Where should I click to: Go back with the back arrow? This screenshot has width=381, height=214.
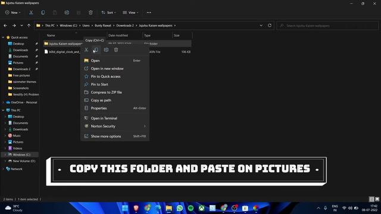pyautogui.click(x=5, y=26)
